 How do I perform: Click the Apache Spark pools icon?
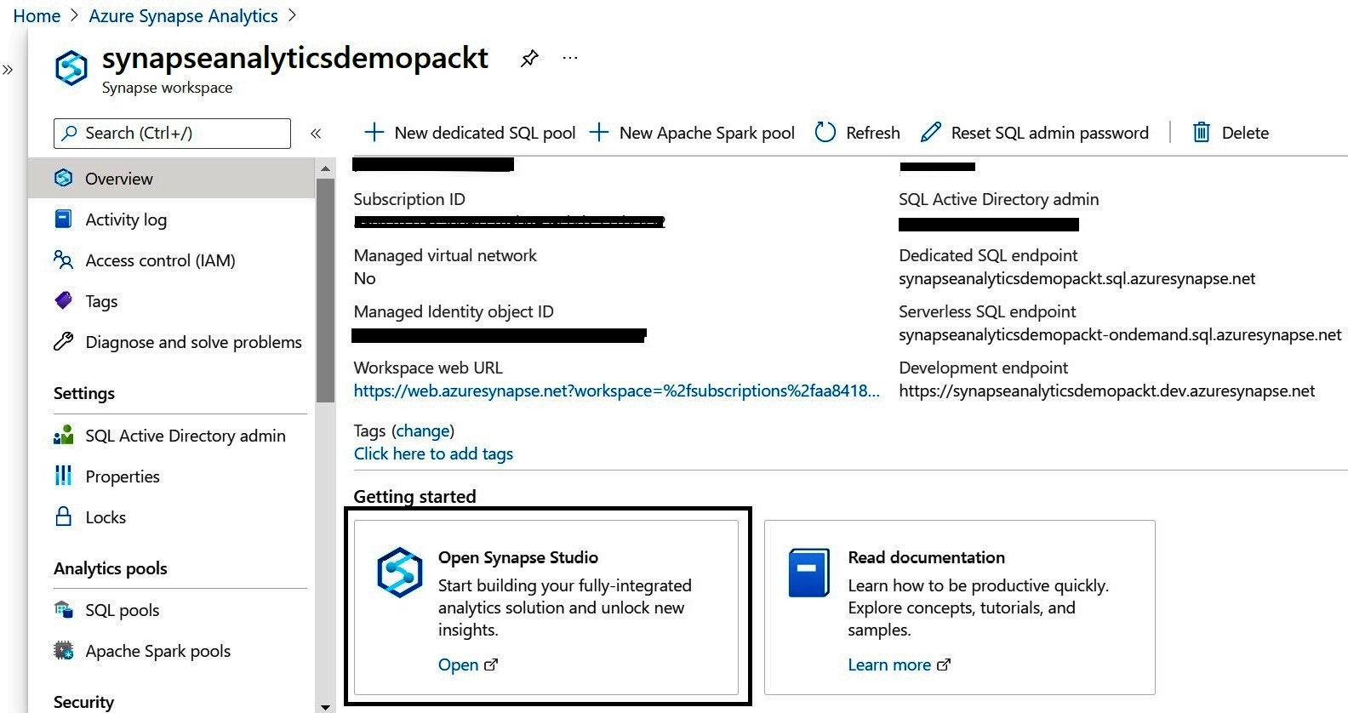pyautogui.click(x=63, y=650)
